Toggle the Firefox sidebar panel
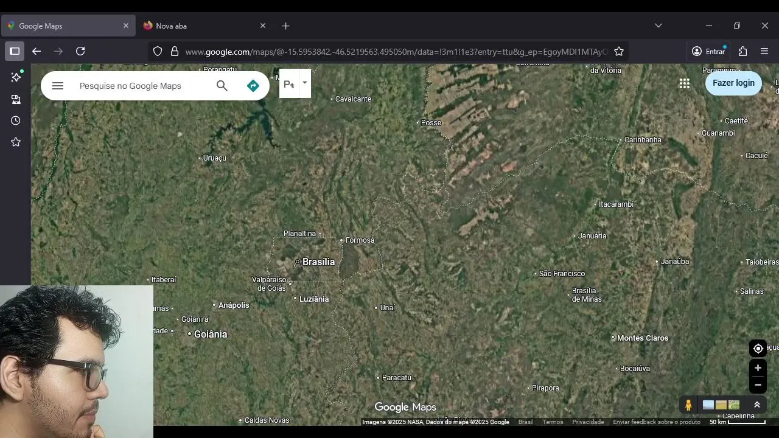Viewport: 779px width, 438px height. click(x=15, y=51)
